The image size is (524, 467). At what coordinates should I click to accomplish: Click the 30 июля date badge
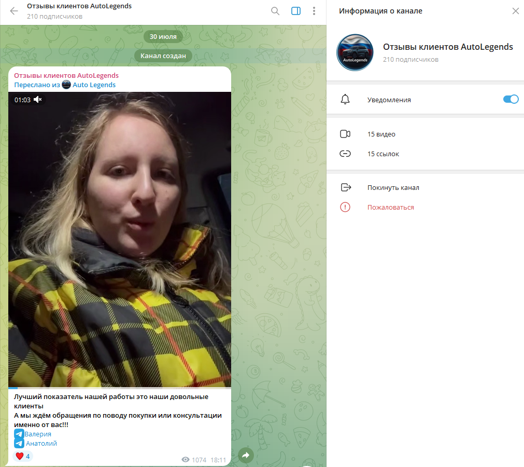pos(163,36)
